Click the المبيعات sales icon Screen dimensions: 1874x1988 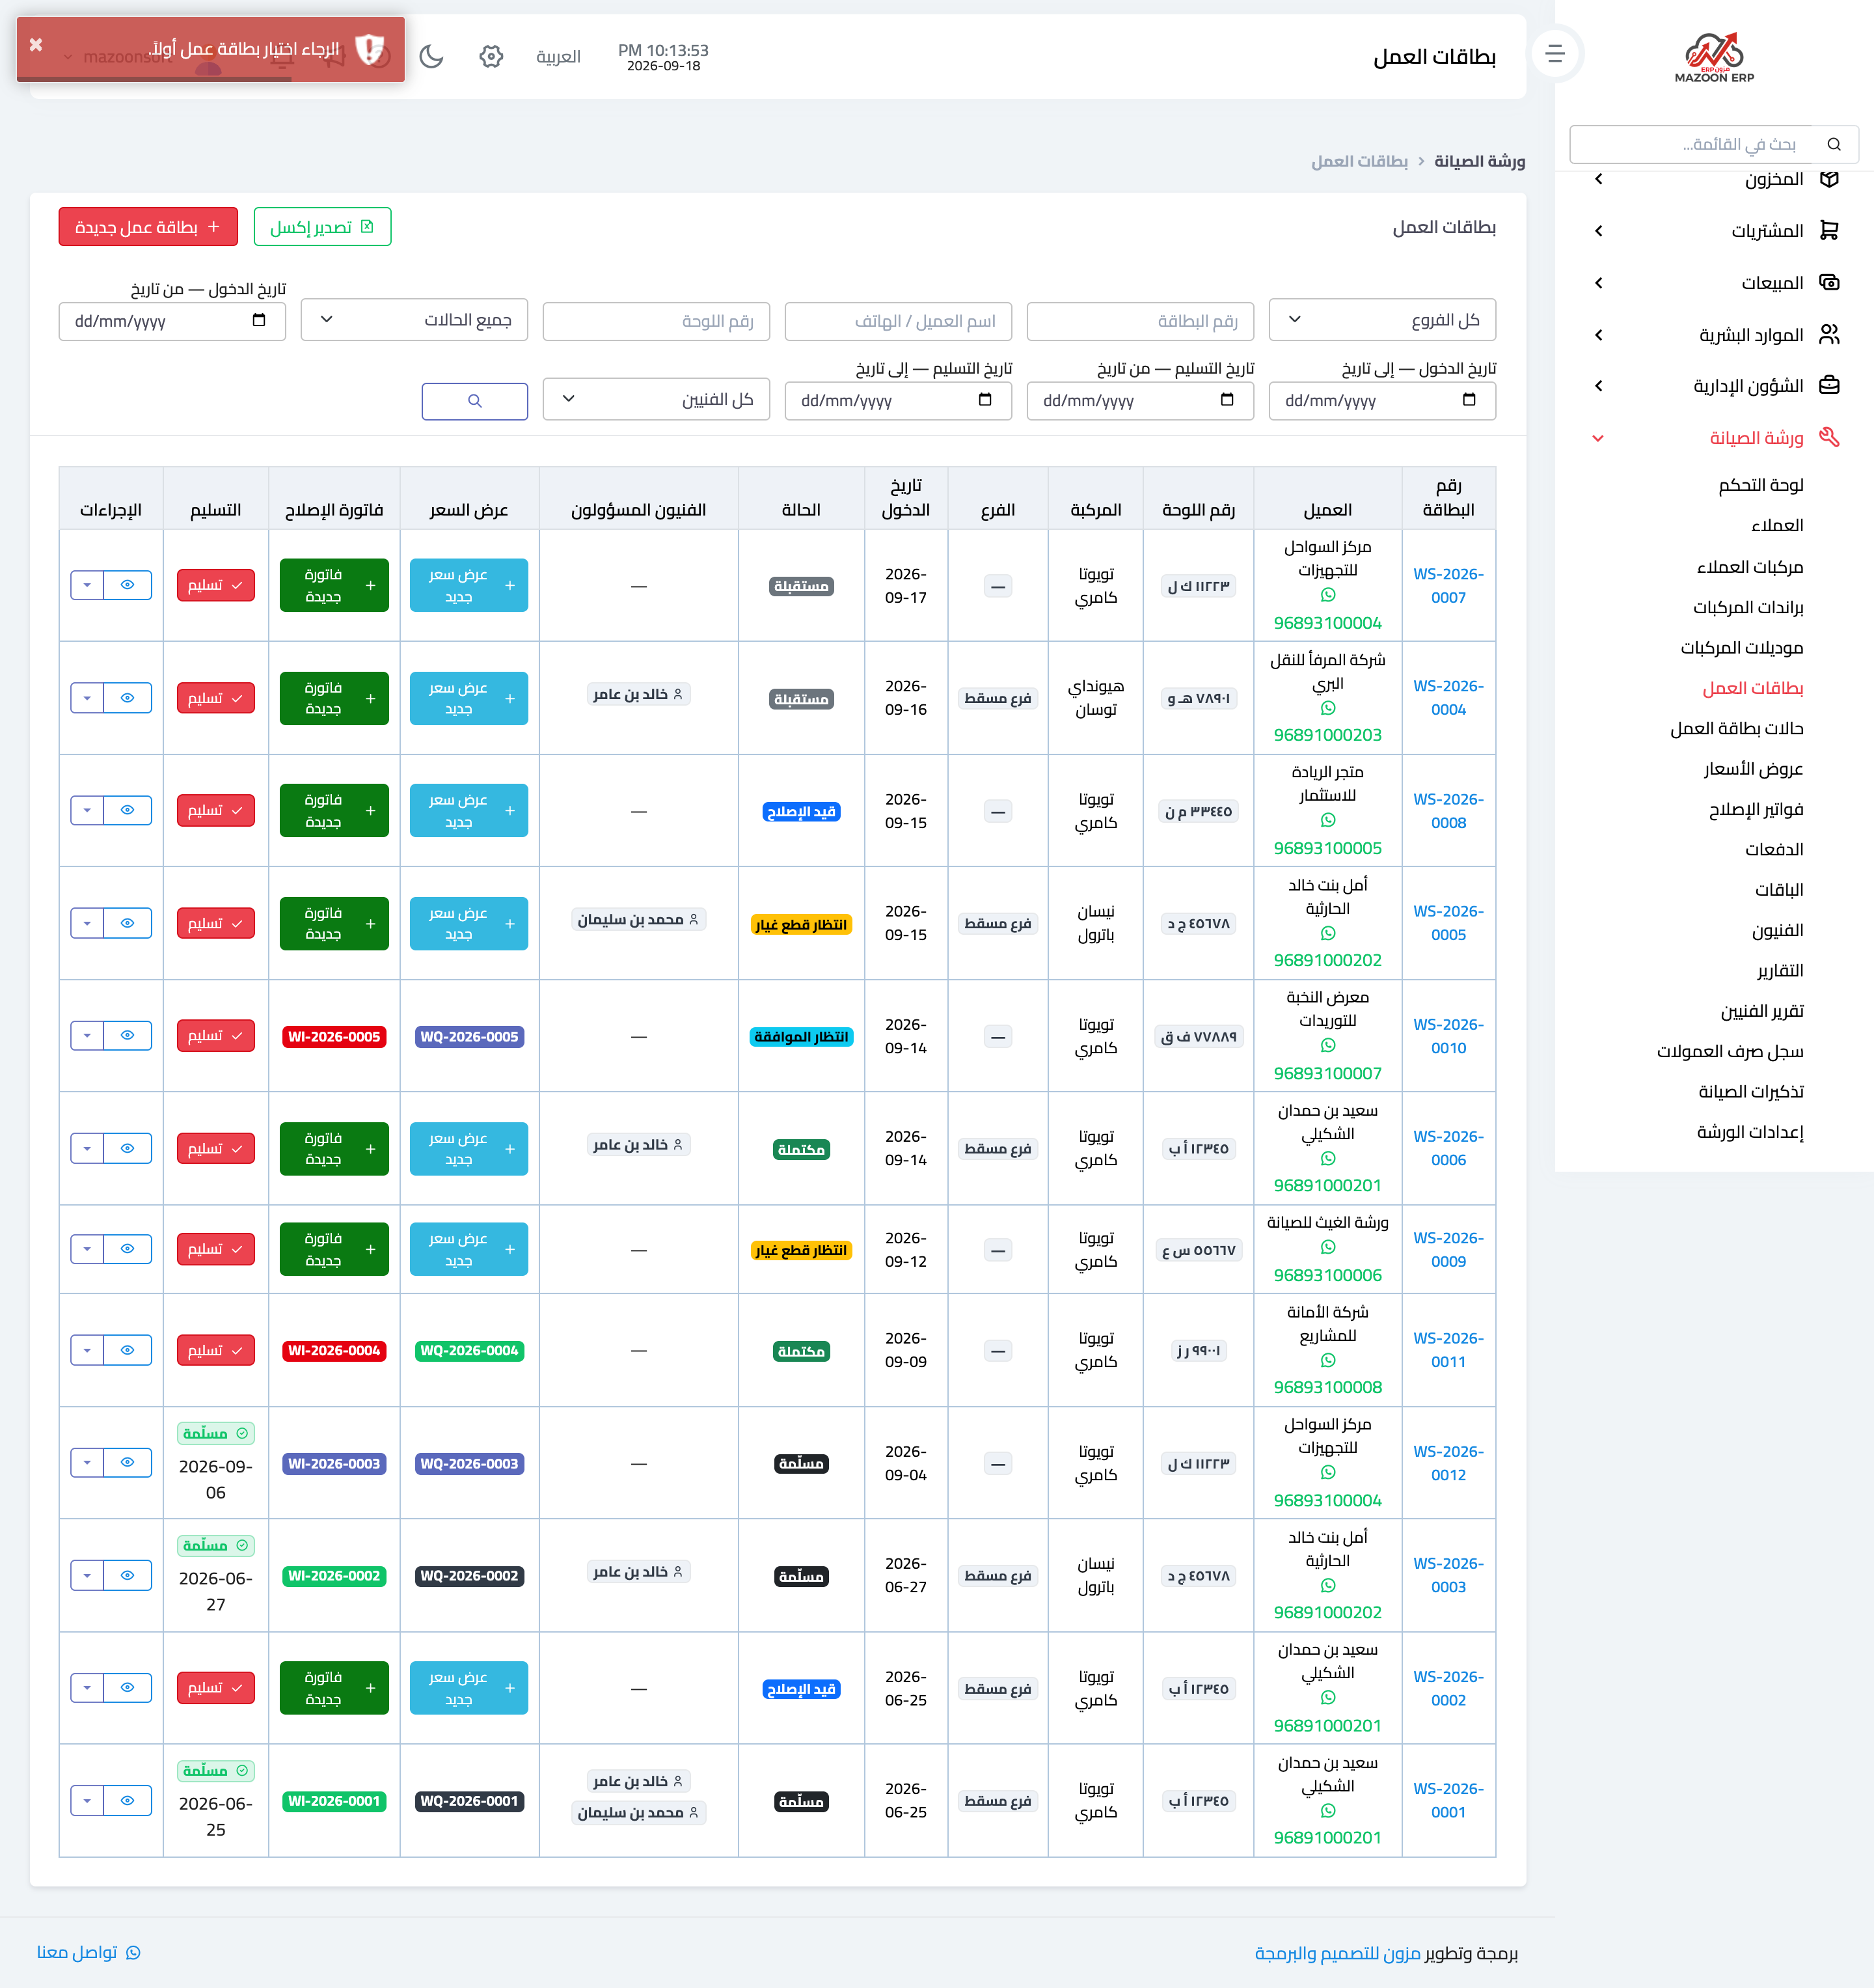(x=1829, y=283)
